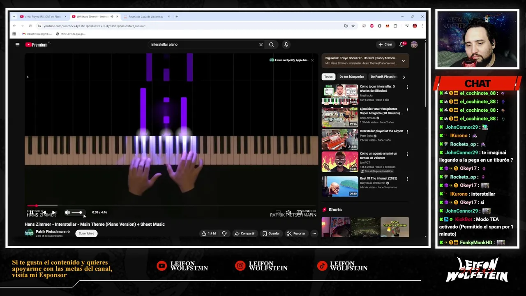The width and height of the screenshot is (526, 296).
Task: Open the Patrik Pietschmann channel avatar
Action: tap(29, 233)
